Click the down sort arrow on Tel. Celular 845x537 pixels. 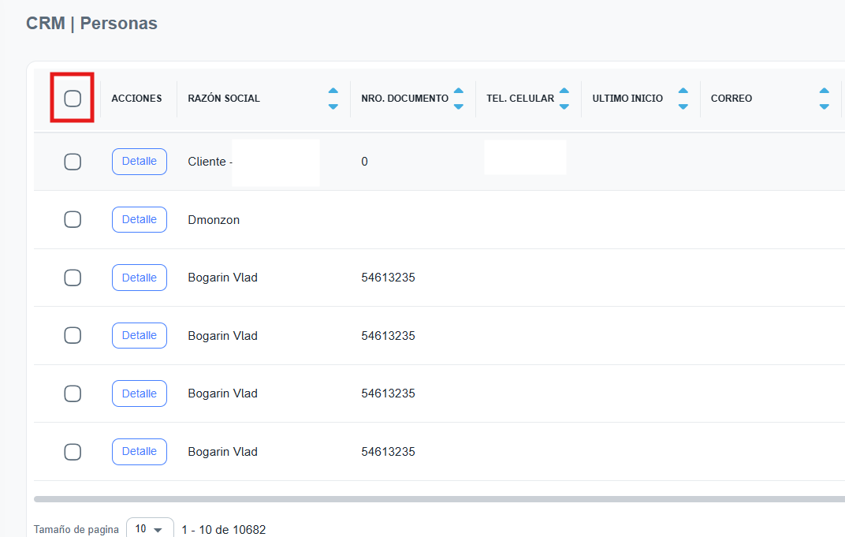[564, 106]
